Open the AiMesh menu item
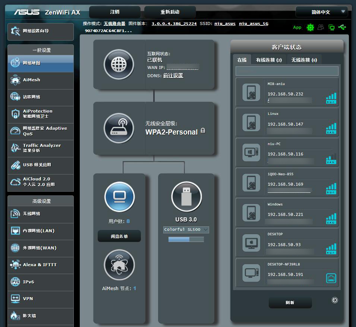 click(x=41, y=81)
